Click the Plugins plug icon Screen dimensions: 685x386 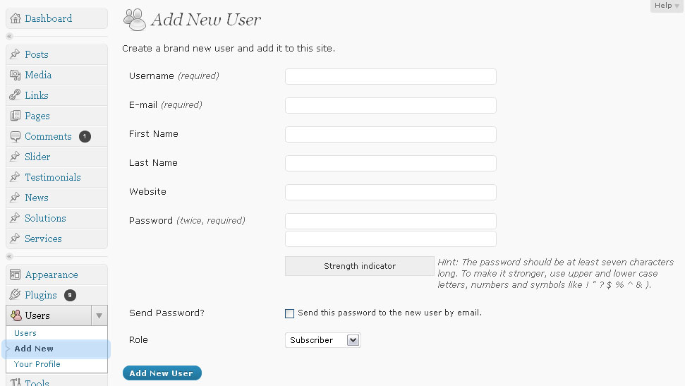(x=16, y=295)
